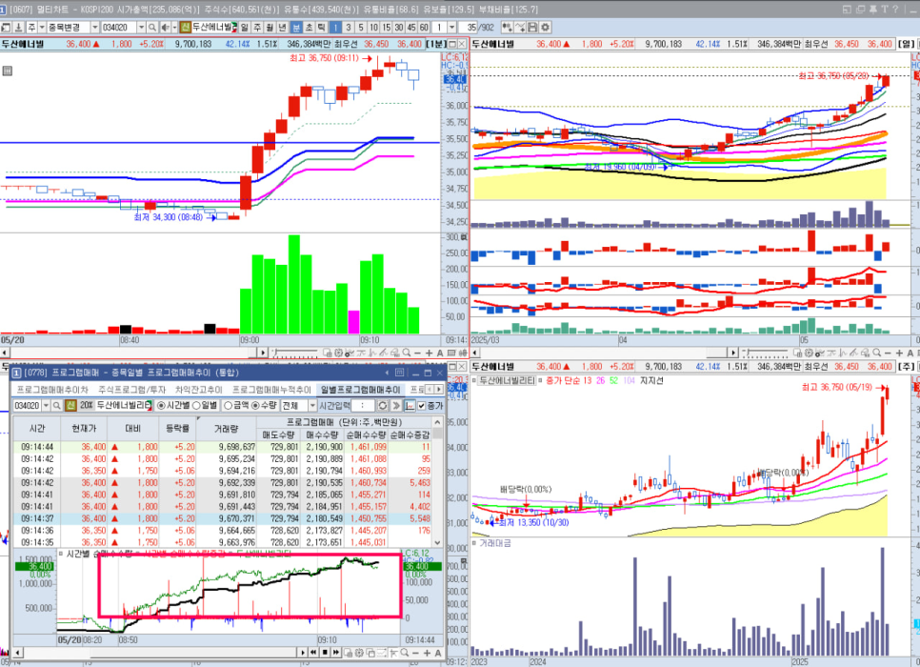This screenshot has width=920, height=667.
Task: Toggle the '일' (daily) period button
Action: [245, 28]
